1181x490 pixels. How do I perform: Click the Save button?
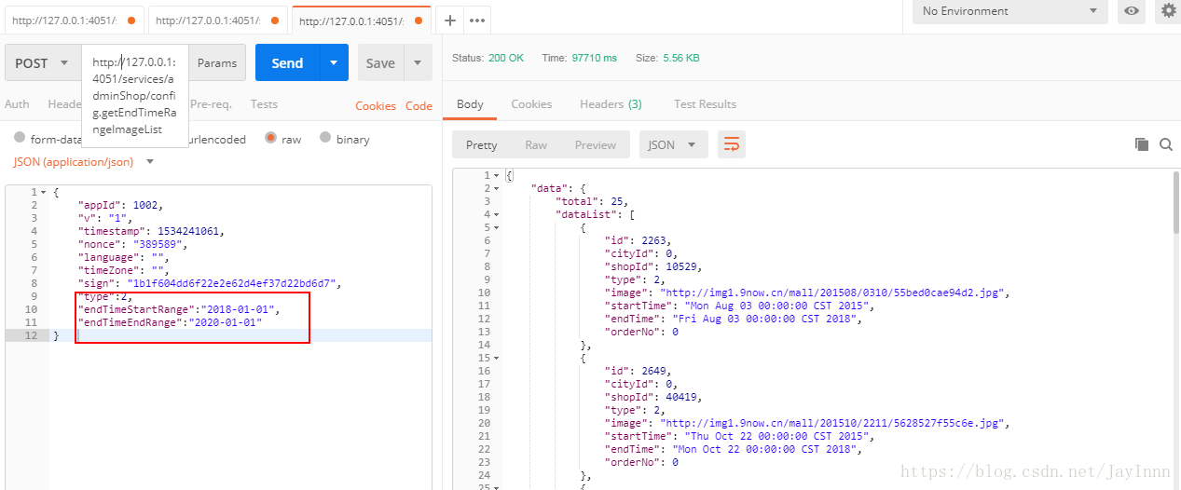click(380, 63)
